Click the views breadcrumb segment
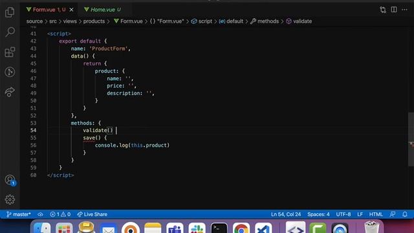 70,21
